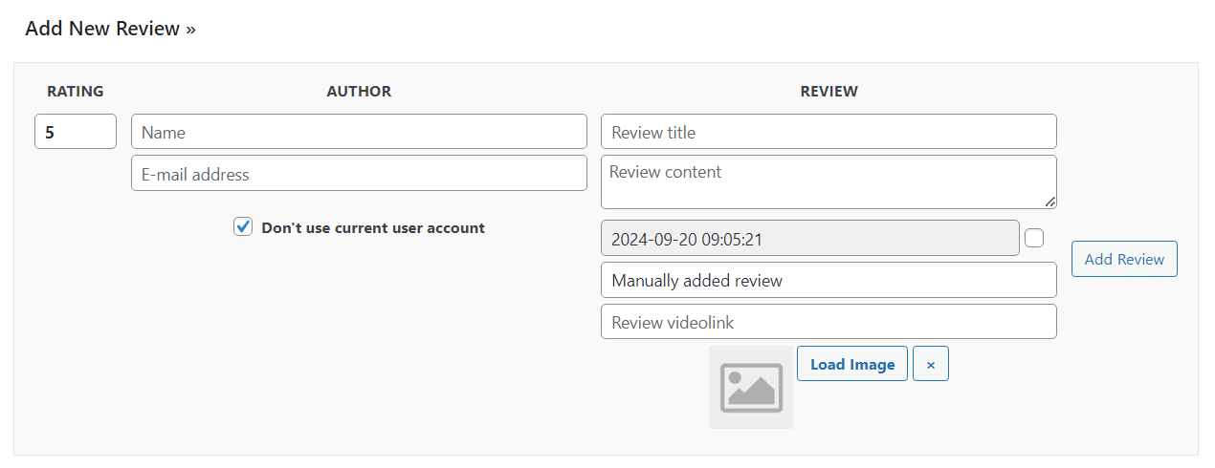1215x468 pixels.
Task: Click the AUTHOR column header
Action: [x=359, y=92]
